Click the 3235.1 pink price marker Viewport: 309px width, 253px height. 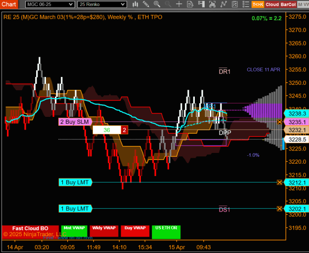pyautogui.click(x=296, y=122)
